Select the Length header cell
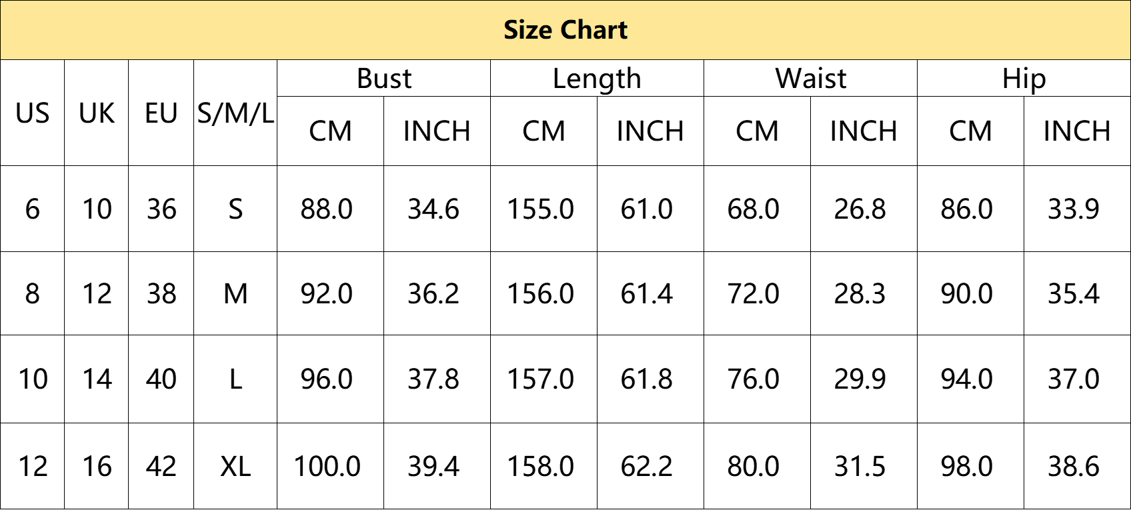This screenshot has width=1131, height=510. [598, 79]
